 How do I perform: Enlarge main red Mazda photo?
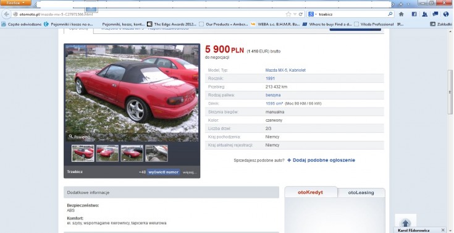132,93
